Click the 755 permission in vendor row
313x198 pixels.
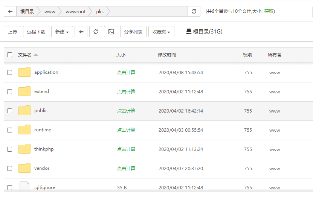(248, 169)
